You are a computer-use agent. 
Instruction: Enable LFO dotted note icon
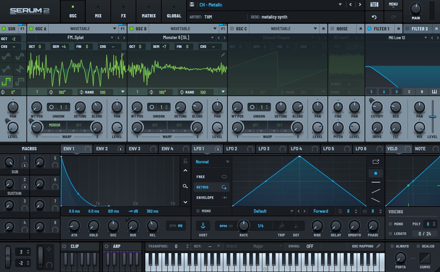[296, 226]
